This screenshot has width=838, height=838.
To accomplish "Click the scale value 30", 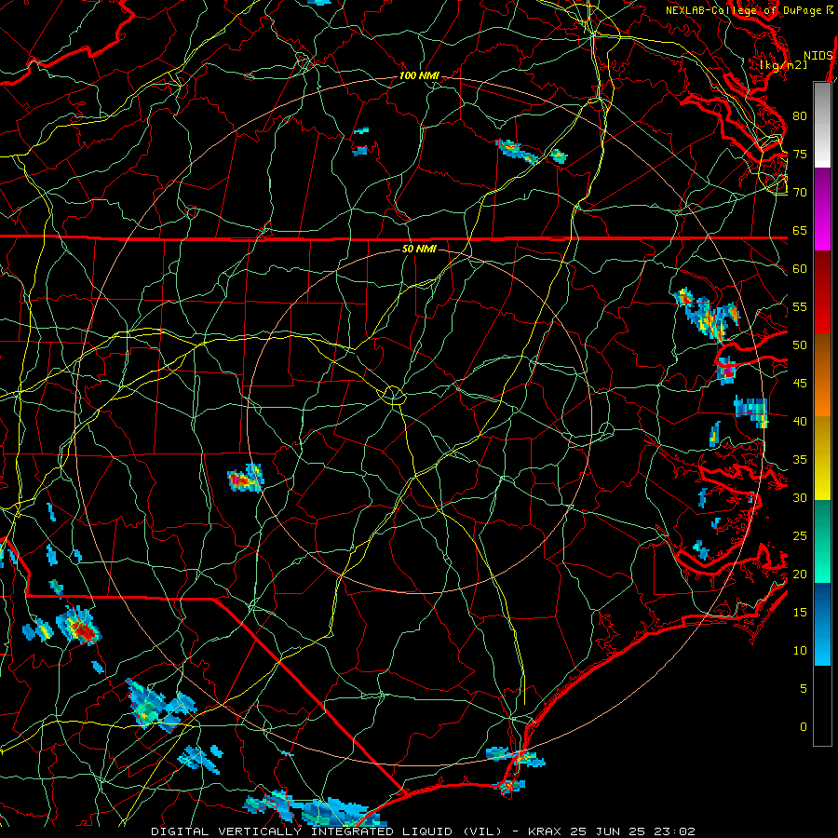I will tap(800, 498).
